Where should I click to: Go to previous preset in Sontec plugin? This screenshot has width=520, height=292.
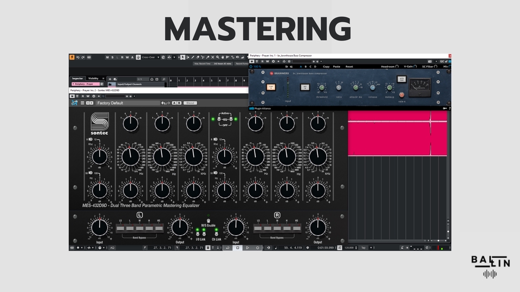click(x=88, y=103)
